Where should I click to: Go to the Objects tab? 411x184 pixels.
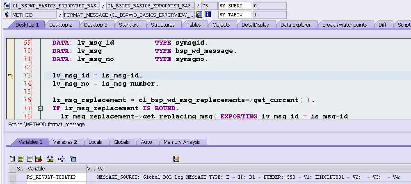click(x=221, y=25)
